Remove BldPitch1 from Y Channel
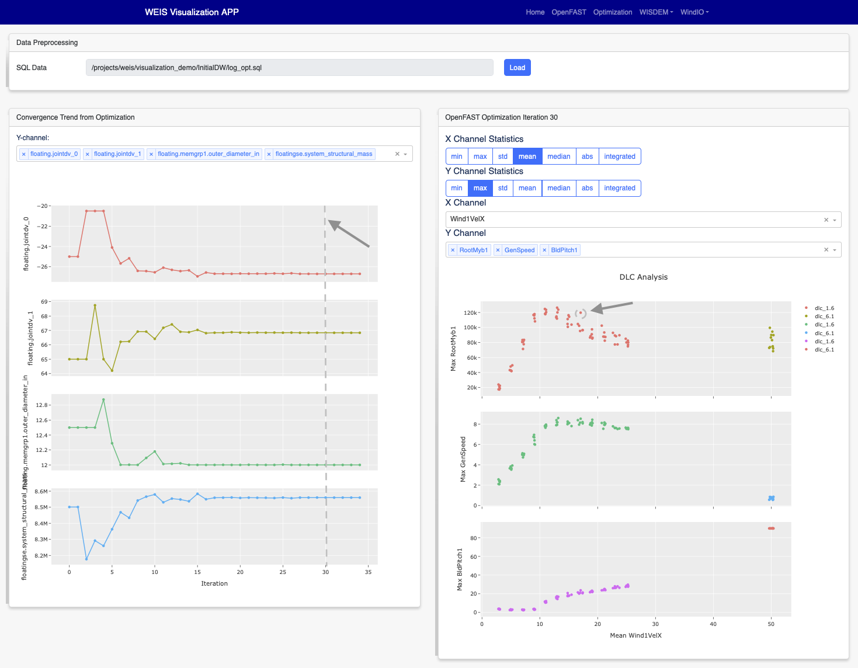This screenshot has height=668, width=858. pos(544,250)
